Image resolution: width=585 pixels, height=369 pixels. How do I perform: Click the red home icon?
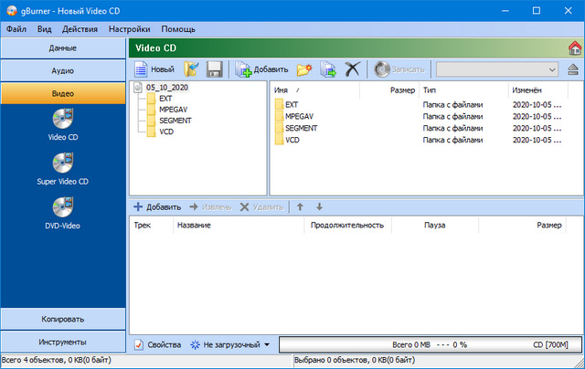[575, 47]
